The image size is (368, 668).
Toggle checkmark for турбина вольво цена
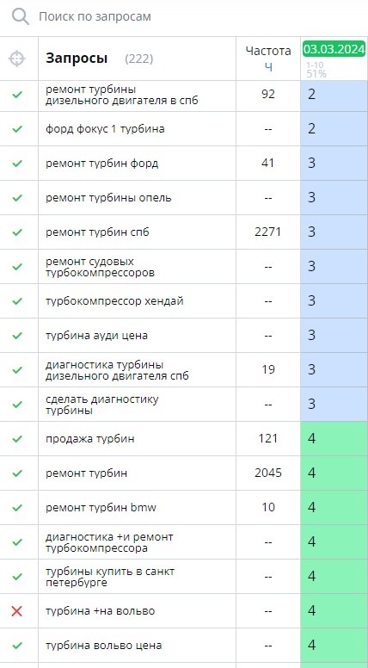17,646
